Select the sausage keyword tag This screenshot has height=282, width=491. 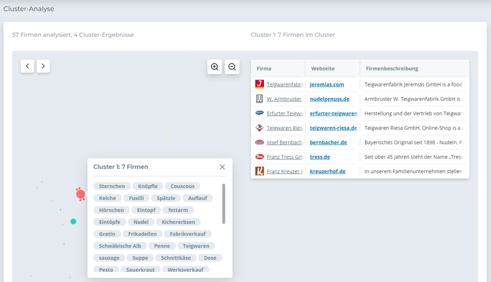(109, 258)
